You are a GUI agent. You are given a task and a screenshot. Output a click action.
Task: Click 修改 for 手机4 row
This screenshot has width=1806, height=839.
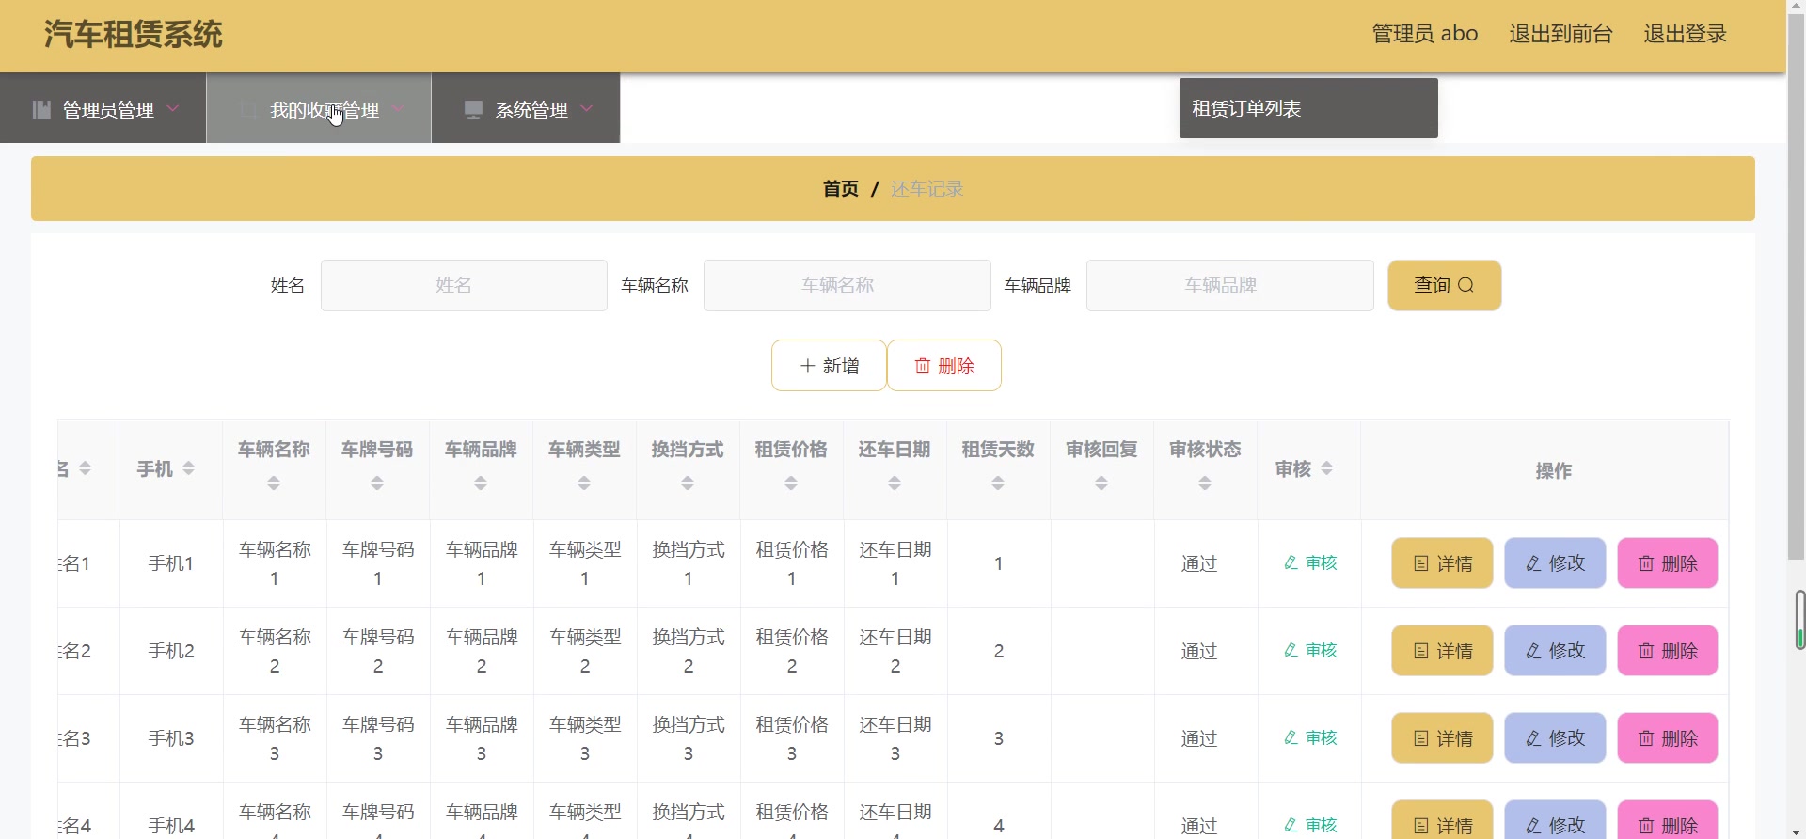pyautogui.click(x=1555, y=820)
